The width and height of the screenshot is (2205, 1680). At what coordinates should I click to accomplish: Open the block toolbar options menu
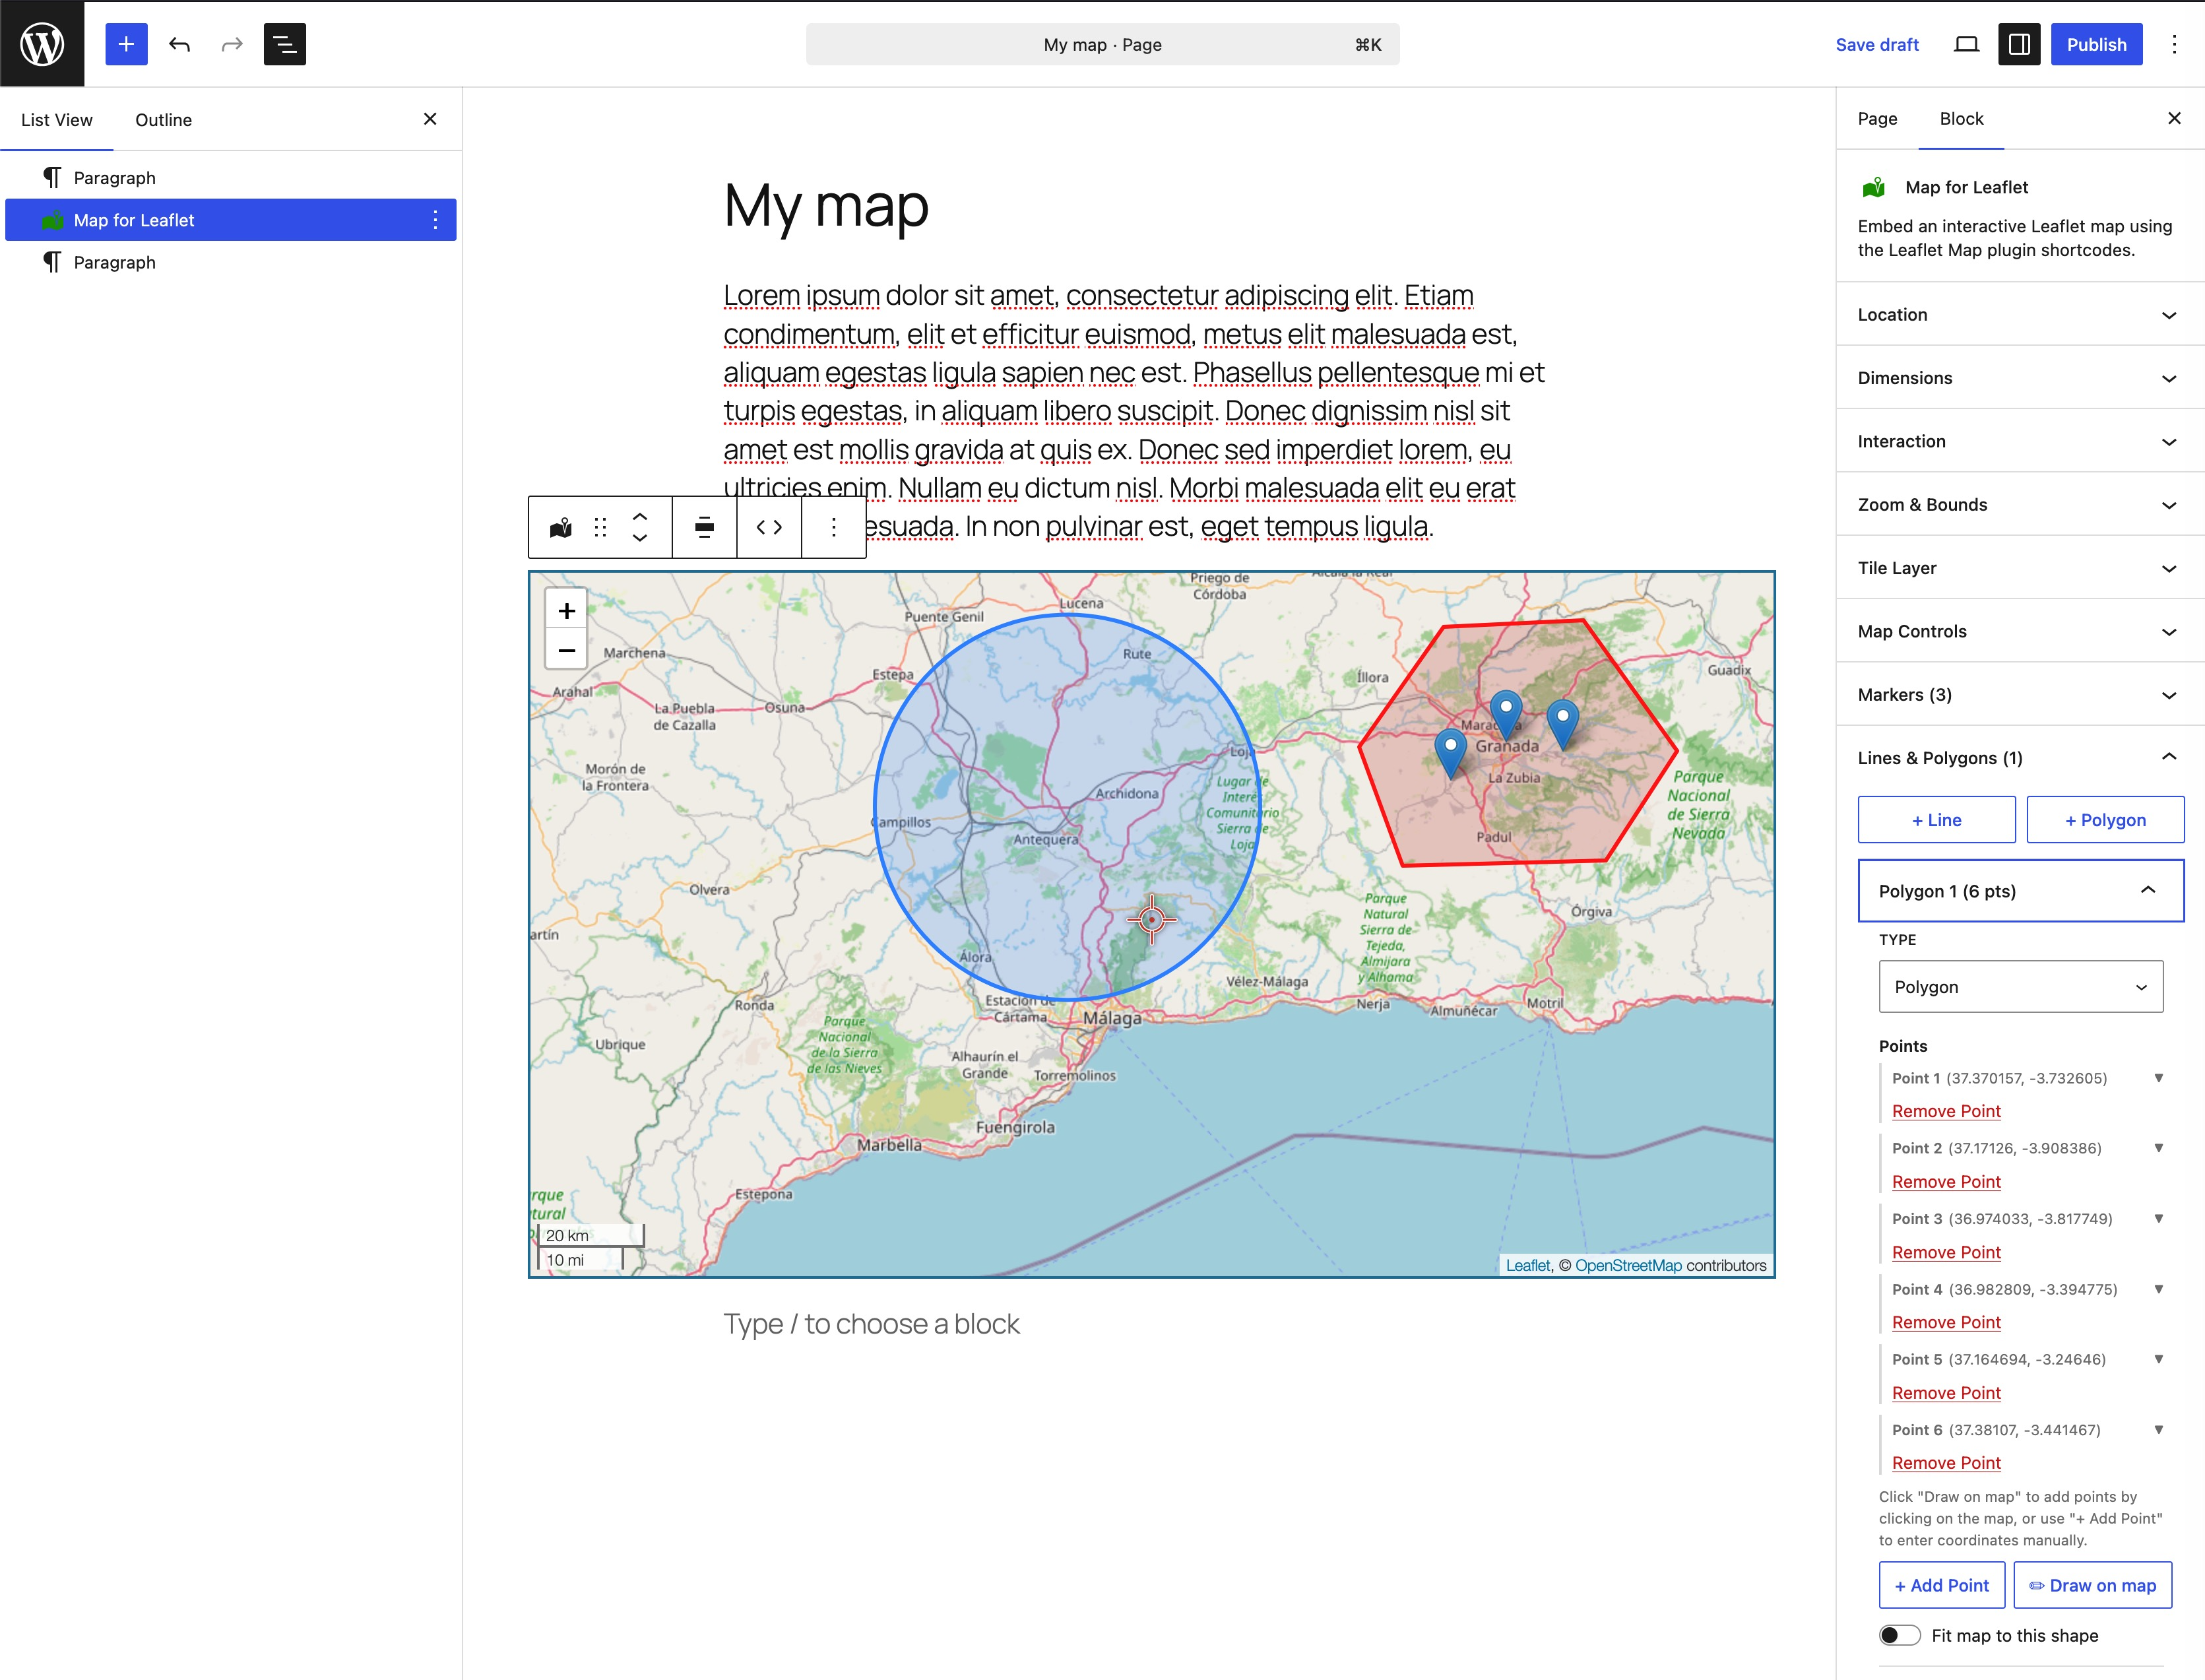click(833, 527)
